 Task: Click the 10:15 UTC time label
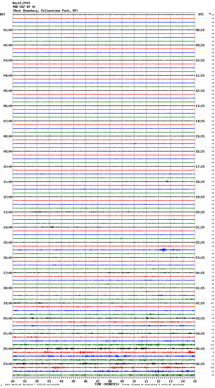click(200, 60)
